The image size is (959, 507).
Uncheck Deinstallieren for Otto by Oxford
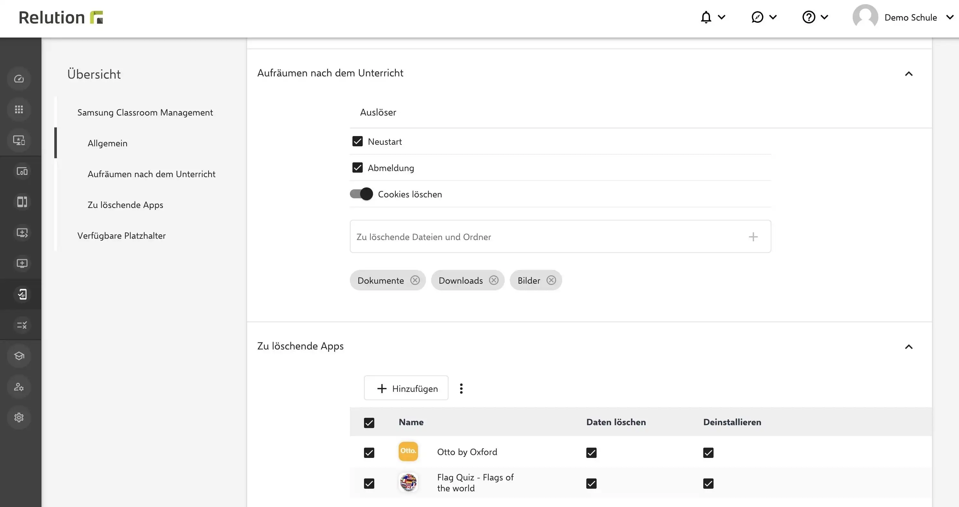pos(708,453)
